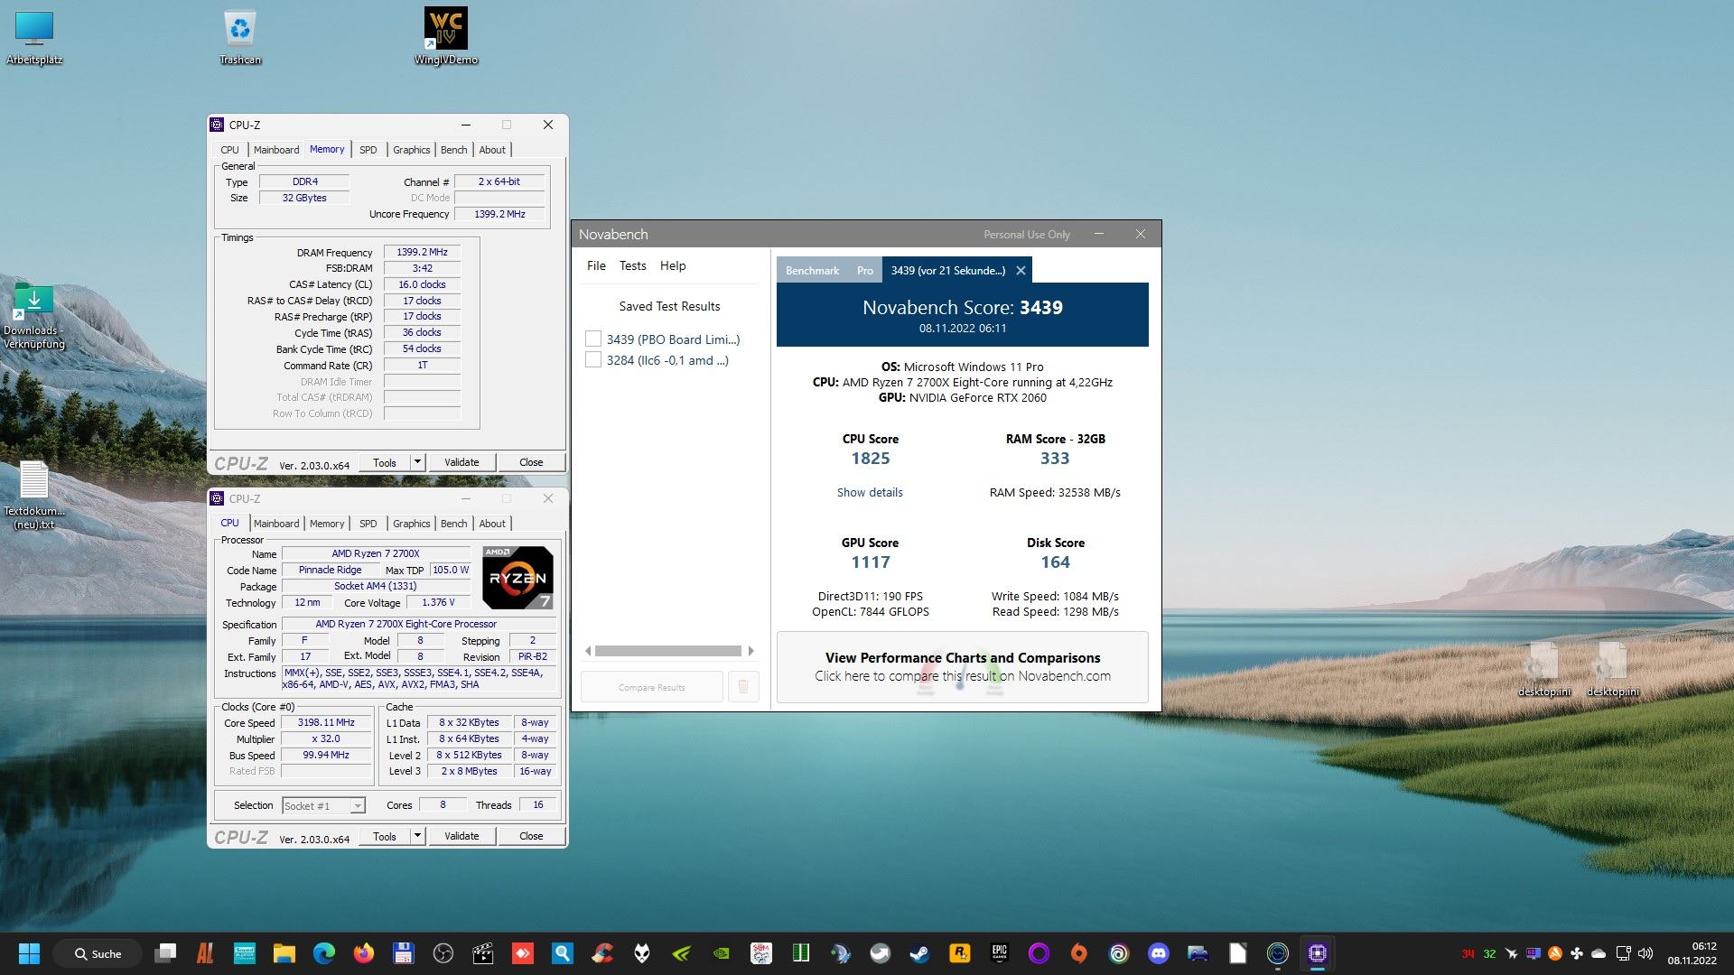Open Ubisoft Connect from the taskbar
Viewport: 1734px width, 975px height.
[1118, 953]
